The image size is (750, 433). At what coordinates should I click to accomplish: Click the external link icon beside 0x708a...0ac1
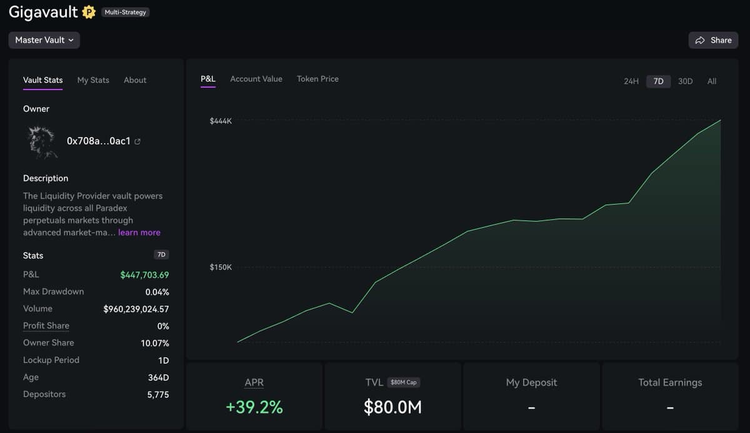pos(136,141)
